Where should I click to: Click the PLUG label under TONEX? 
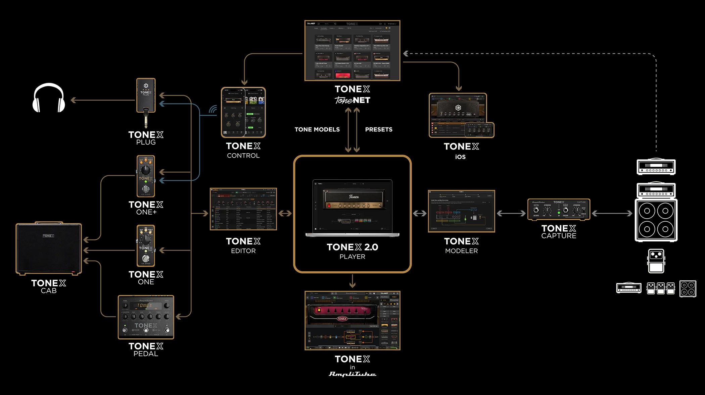tap(146, 142)
